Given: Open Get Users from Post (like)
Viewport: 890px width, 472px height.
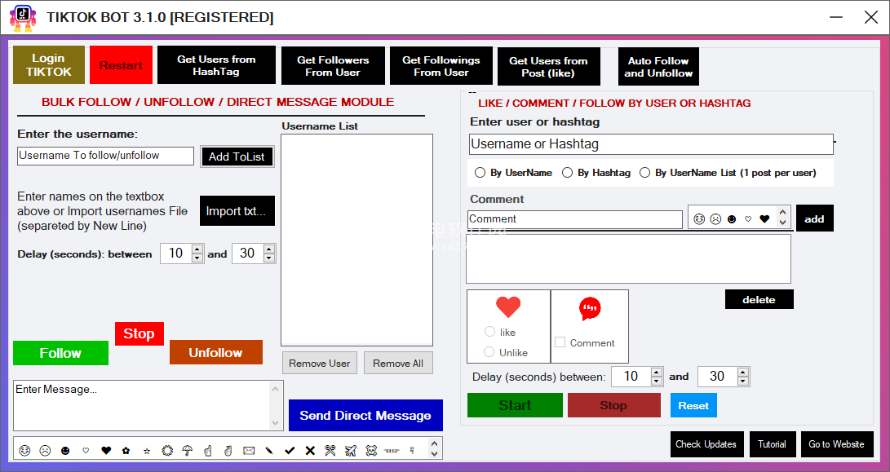Looking at the screenshot, I should pos(548,66).
